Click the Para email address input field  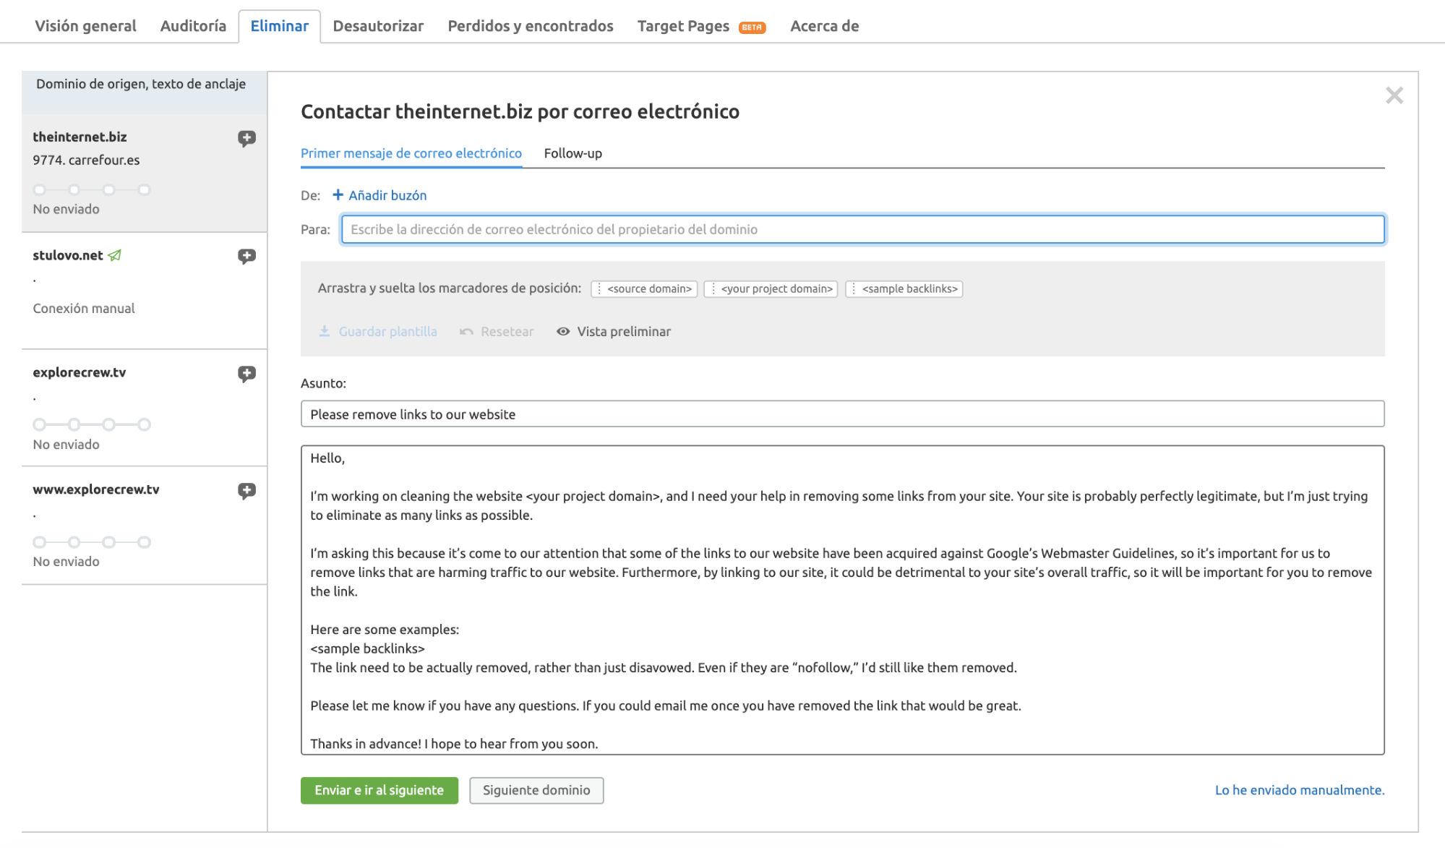pyautogui.click(x=862, y=229)
